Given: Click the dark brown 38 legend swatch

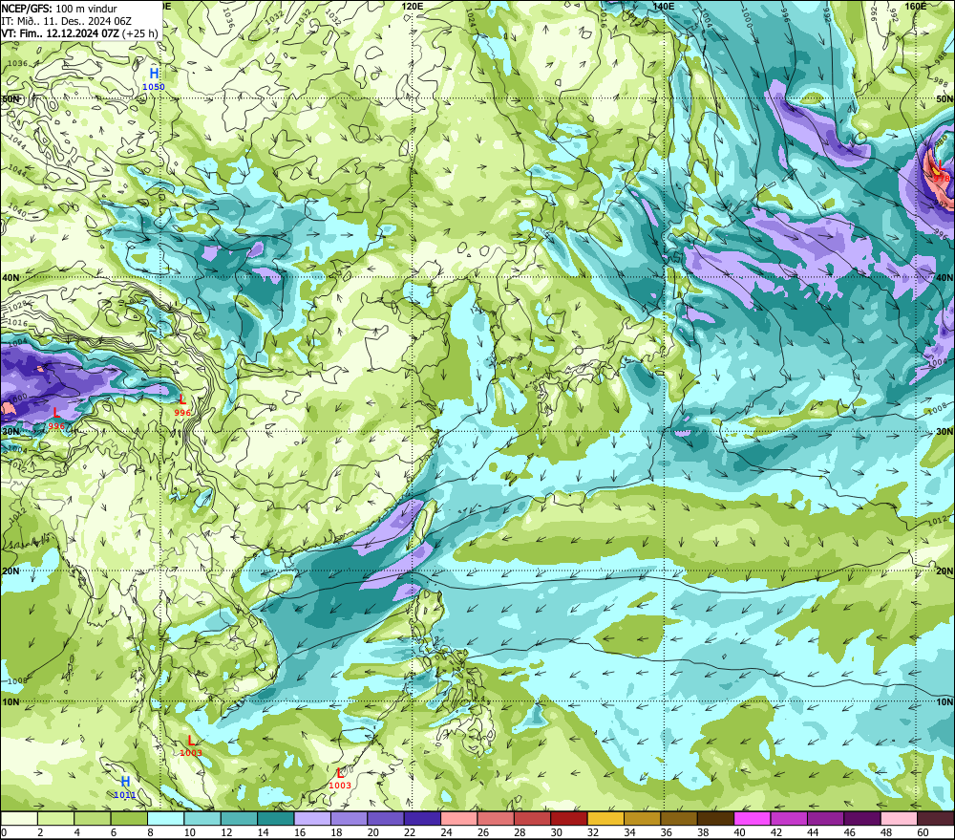Looking at the screenshot, I should (x=715, y=818).
